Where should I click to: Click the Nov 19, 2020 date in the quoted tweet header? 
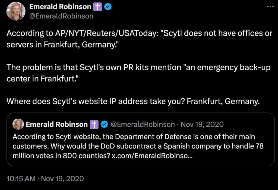(202, 125)
